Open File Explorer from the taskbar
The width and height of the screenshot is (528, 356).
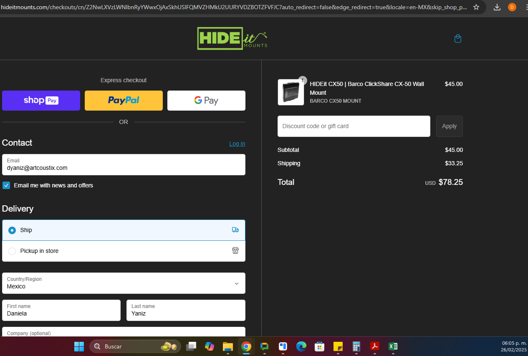pyautogui.click(x=227, y=346)
